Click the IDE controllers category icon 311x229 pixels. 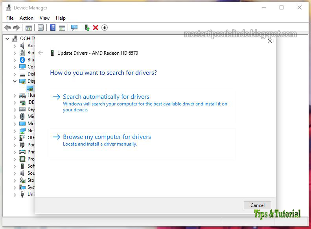(x=22, y=102)
